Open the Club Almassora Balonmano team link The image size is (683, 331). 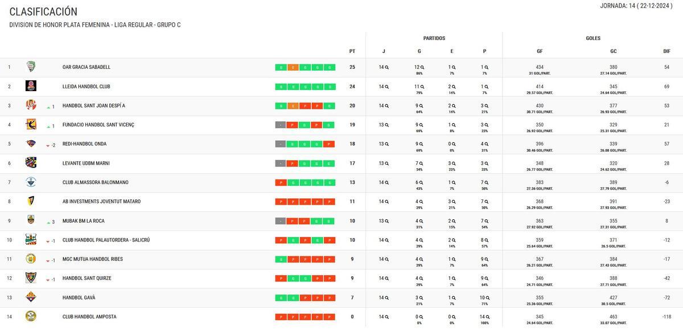[x=95, y=182]
